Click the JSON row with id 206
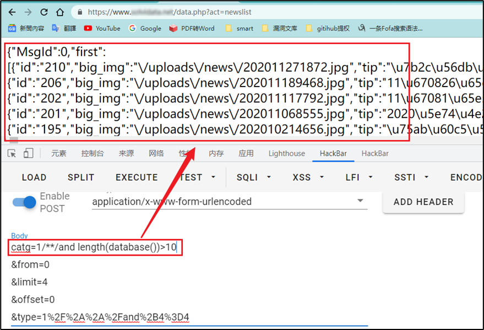 245,83
